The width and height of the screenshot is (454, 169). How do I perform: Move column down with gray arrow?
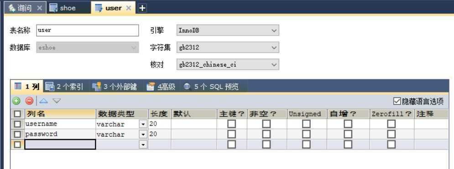[57, 101]
